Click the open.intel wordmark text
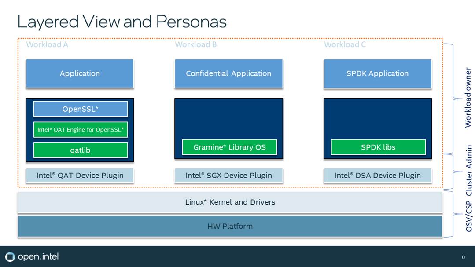The image size is (475, 267). (38, 257)
